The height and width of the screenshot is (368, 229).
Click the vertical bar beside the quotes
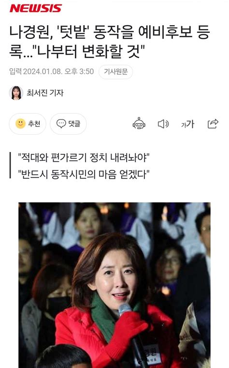[x=10, y=166]
